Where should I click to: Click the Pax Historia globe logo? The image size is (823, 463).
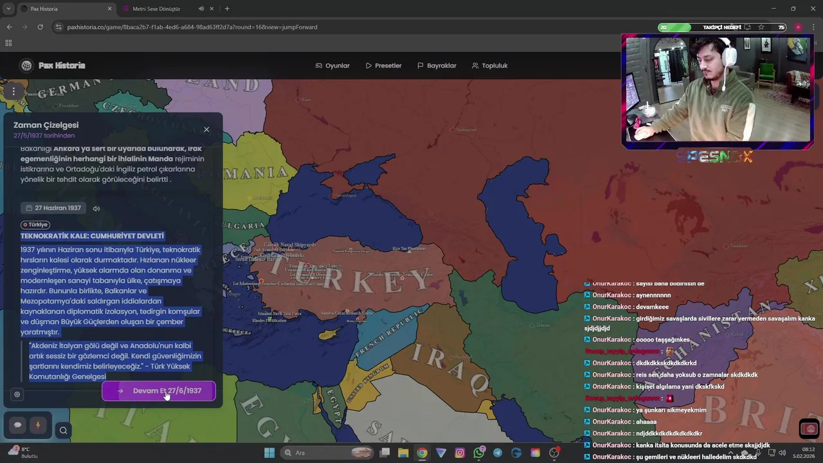click(x=26, y=66)
